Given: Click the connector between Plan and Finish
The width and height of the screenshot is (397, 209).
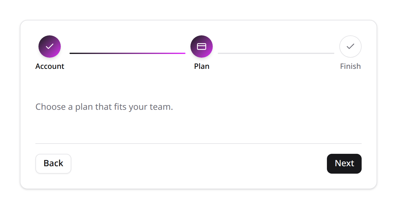Looking at the screenshot, I should [276, 53].
